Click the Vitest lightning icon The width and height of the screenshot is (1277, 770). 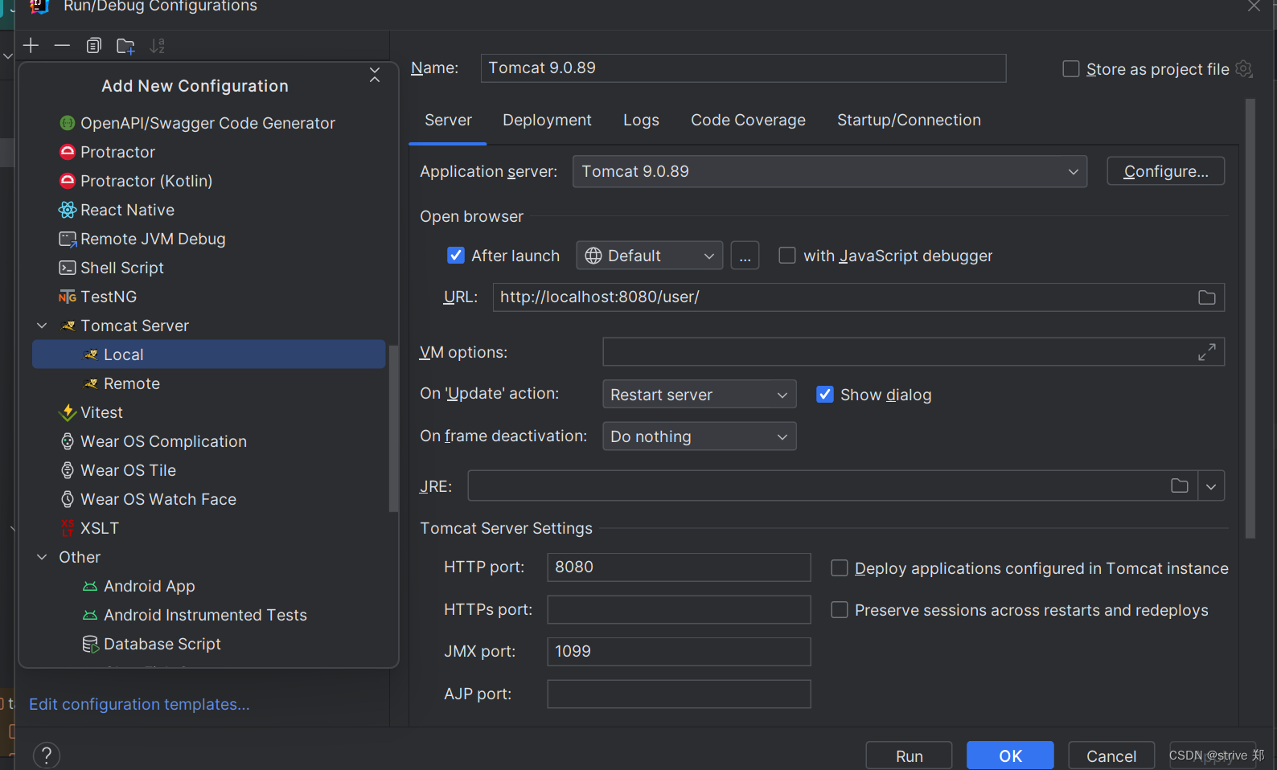(x=68, y=412)
